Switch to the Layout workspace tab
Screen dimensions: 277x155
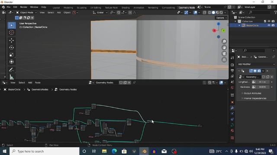[56, 8]
